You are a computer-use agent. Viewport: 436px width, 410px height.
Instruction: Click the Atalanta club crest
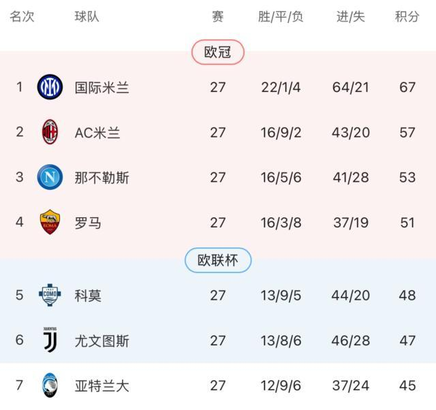pyautogui.click(x=50, y=385)
